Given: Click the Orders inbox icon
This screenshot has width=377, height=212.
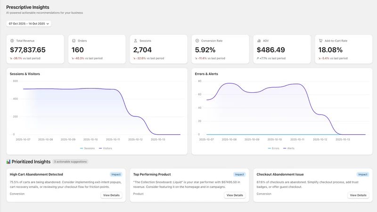Looking at the screenshot, I should point(74,41).
